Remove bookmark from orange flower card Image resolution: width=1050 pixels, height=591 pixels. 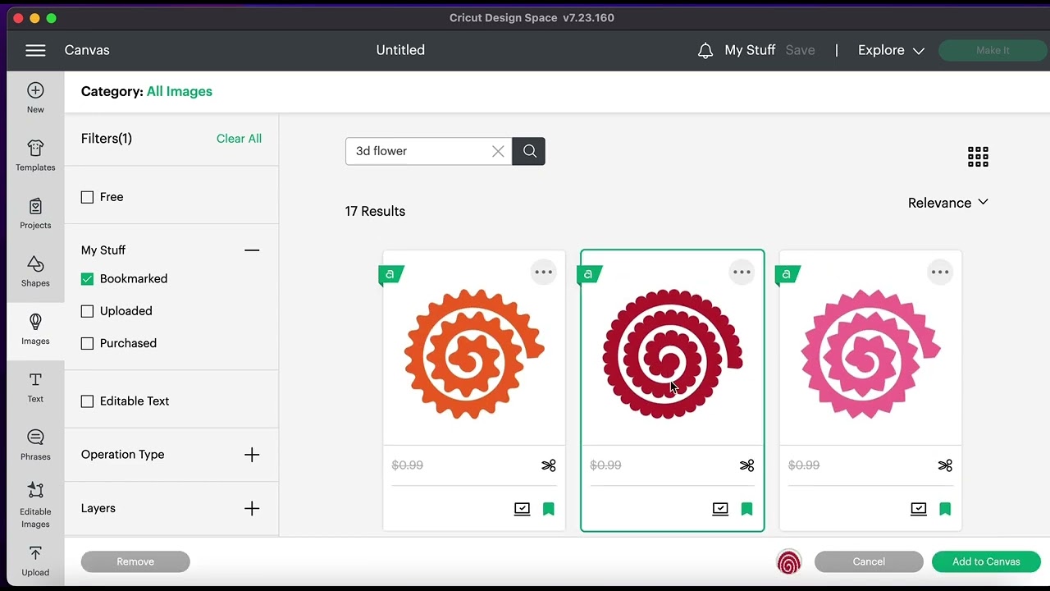549,509
